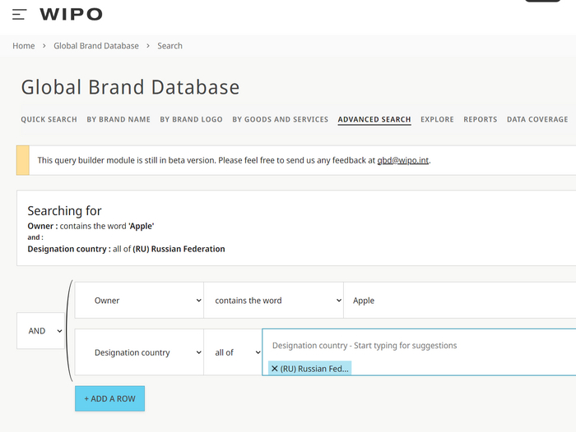View the Data Coverage tab
The image size is (576, 432).
(x=537, y=119)
